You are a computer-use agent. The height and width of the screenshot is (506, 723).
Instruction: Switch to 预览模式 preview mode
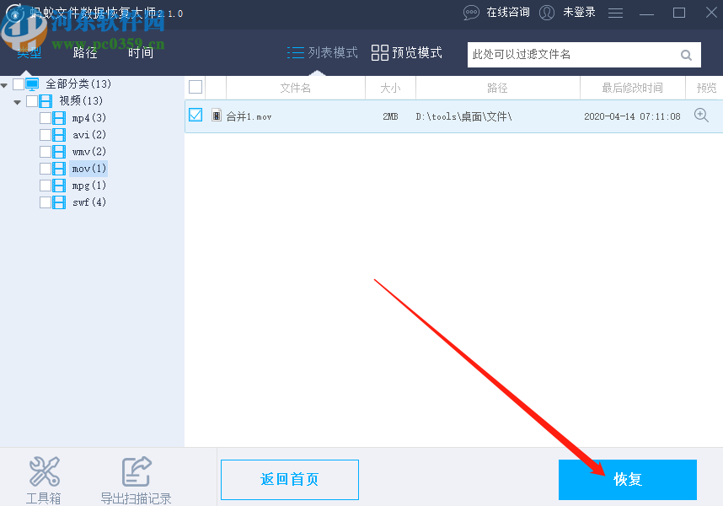[x=379, y=51]
